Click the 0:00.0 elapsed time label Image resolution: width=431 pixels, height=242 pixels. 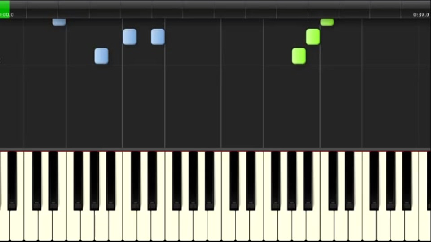[7, 15]
